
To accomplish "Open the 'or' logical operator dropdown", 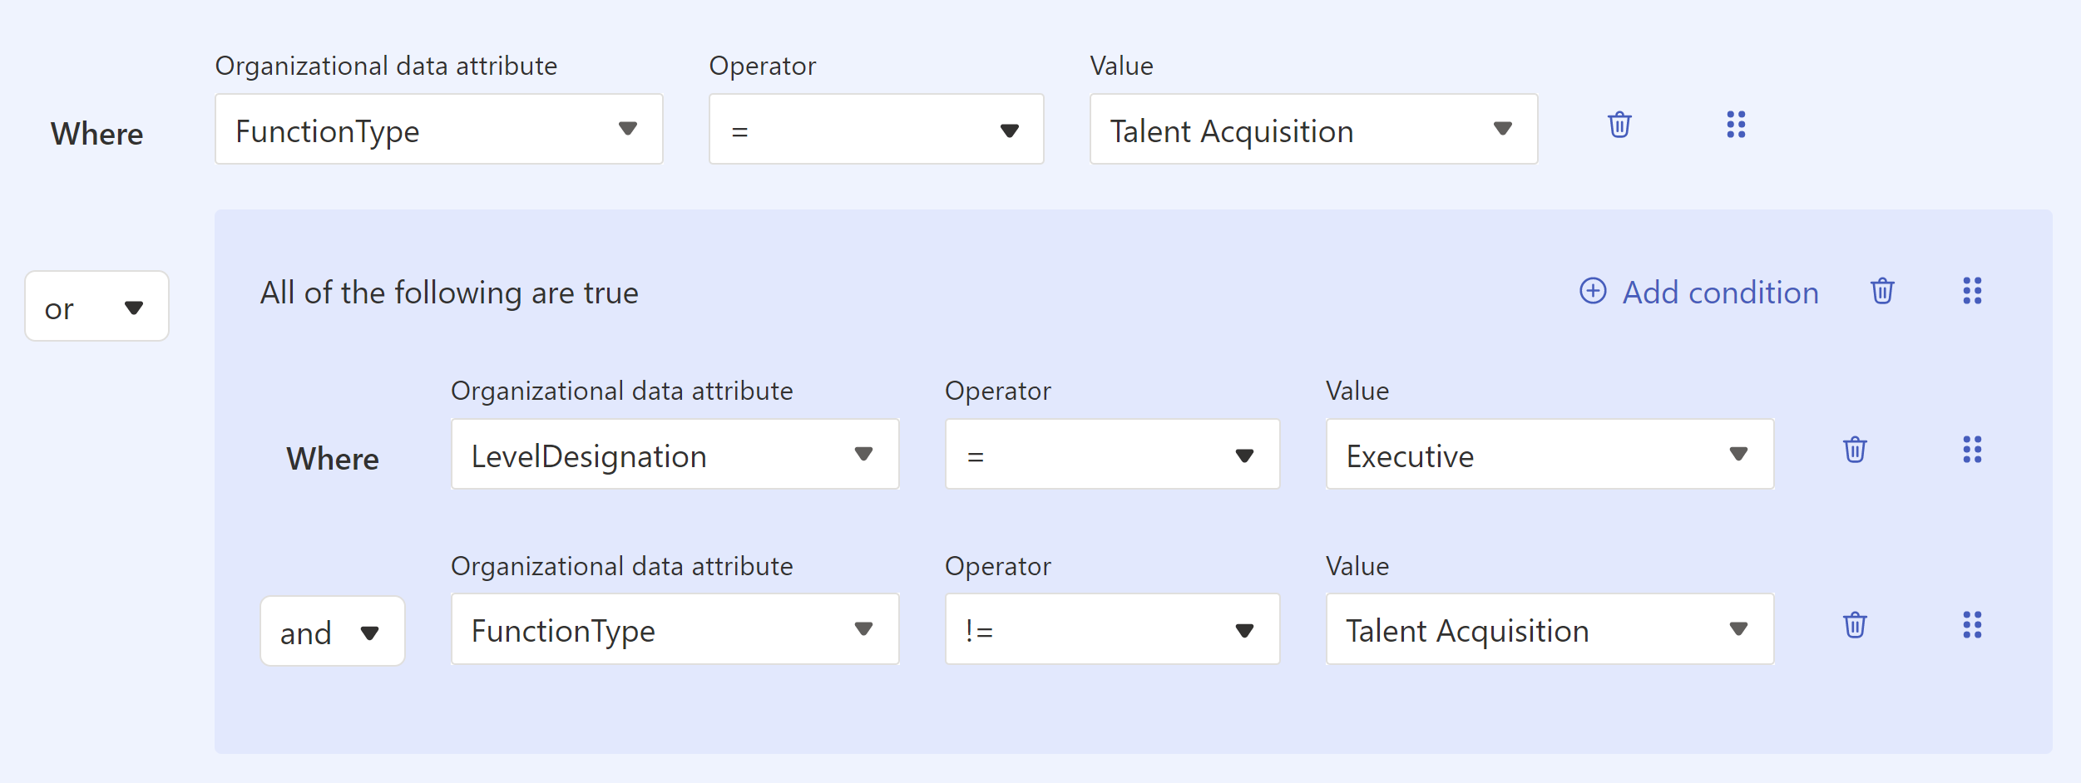I will point(96,307).
